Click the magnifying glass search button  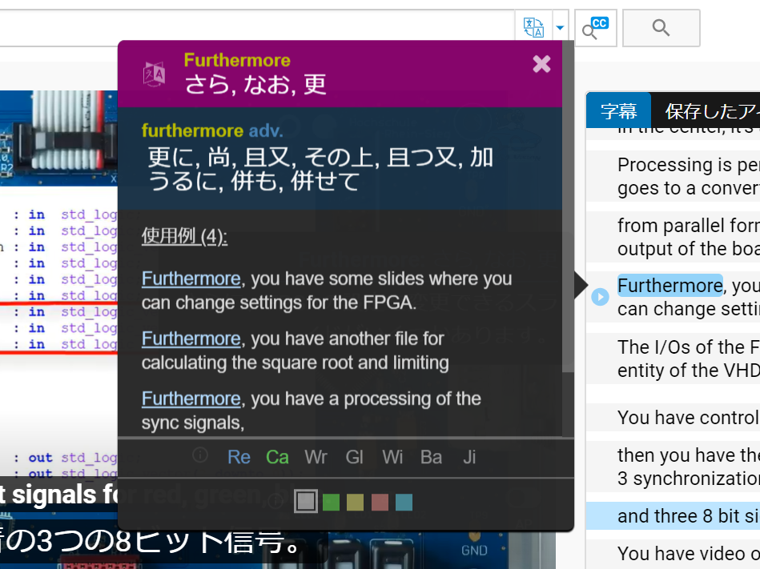click(x=661, y=28)
